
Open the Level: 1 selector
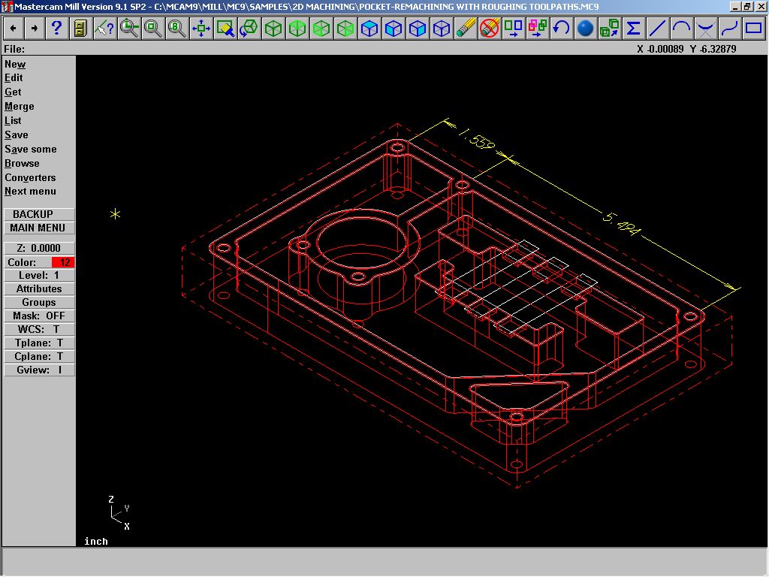(x=39, y=276)
